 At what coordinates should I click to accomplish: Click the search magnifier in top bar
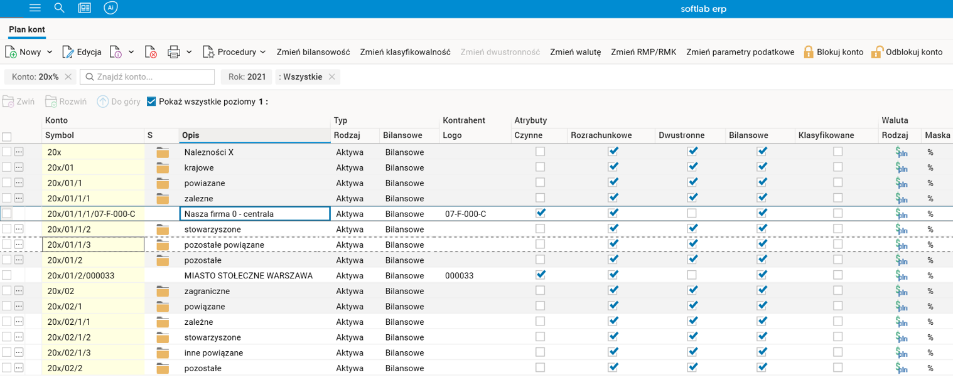coord(60,8)
